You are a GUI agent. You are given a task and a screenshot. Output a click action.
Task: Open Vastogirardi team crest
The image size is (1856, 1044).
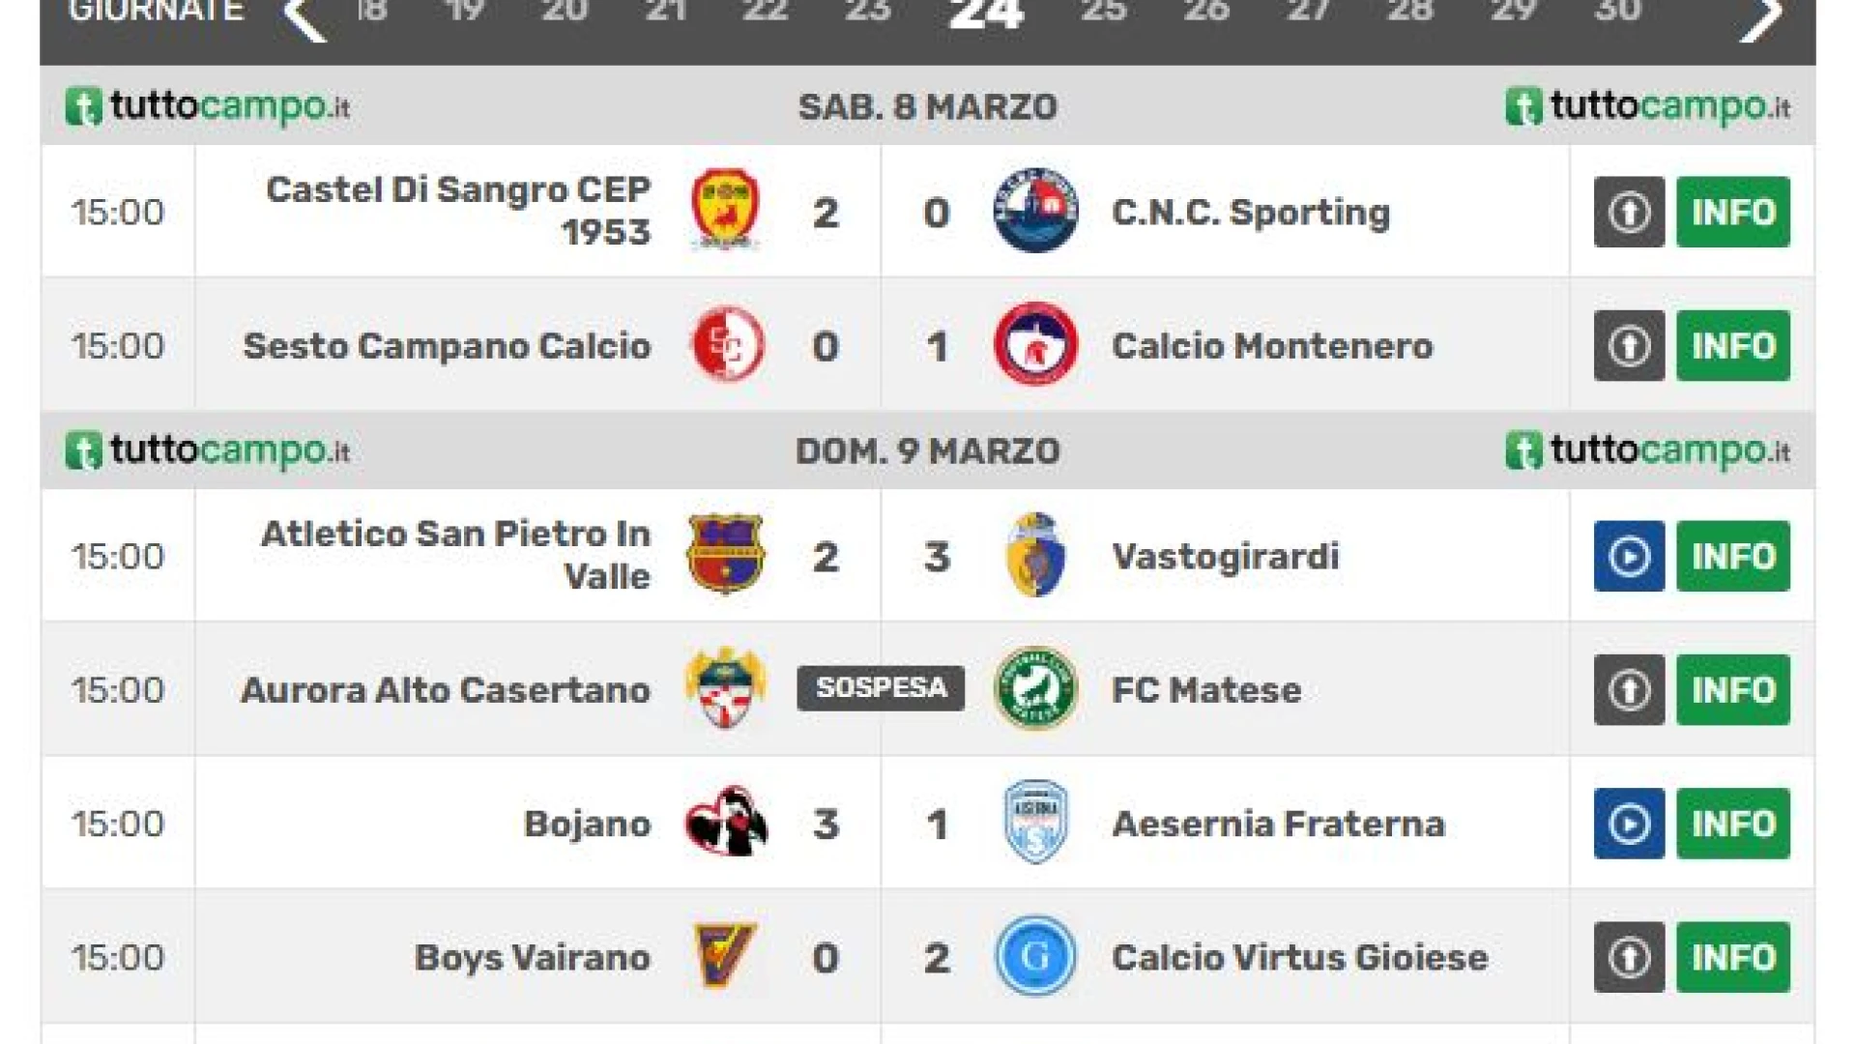point(1035,556)
